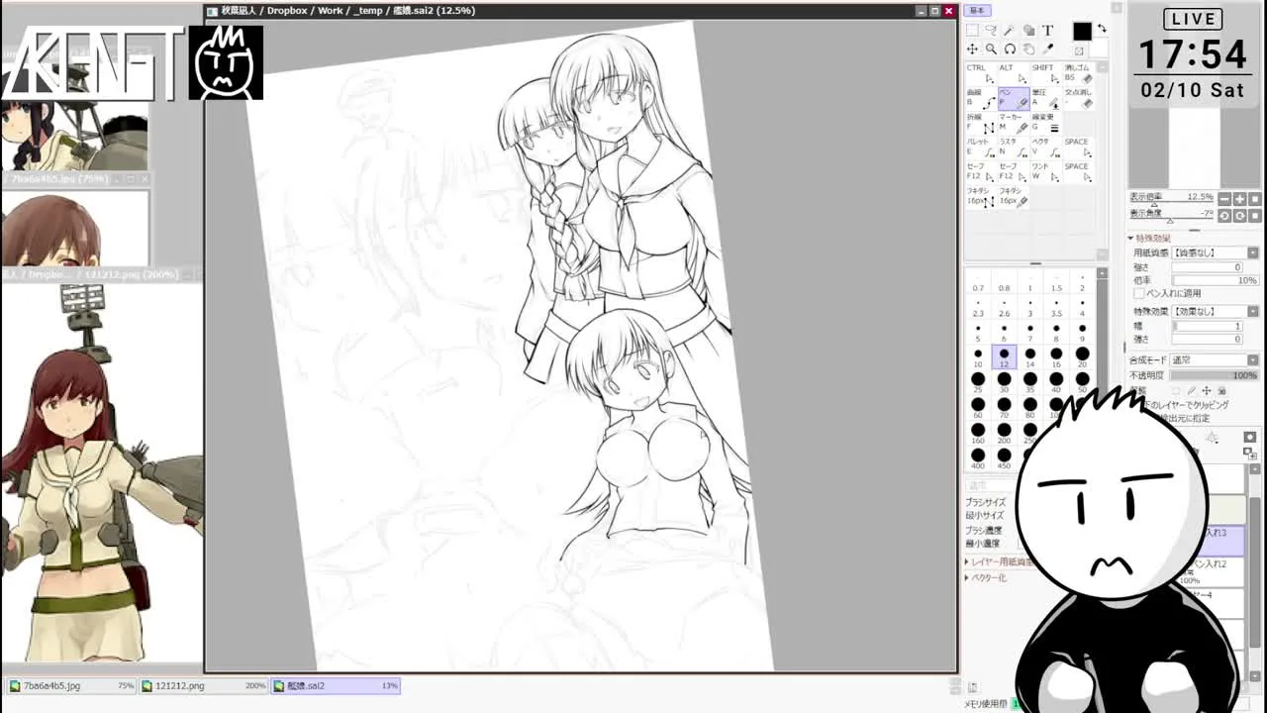This screenshot has height=713, width=1267.
Task: Enable ペン入れに適用 checkbox
Action: (x=1139, y=293)
